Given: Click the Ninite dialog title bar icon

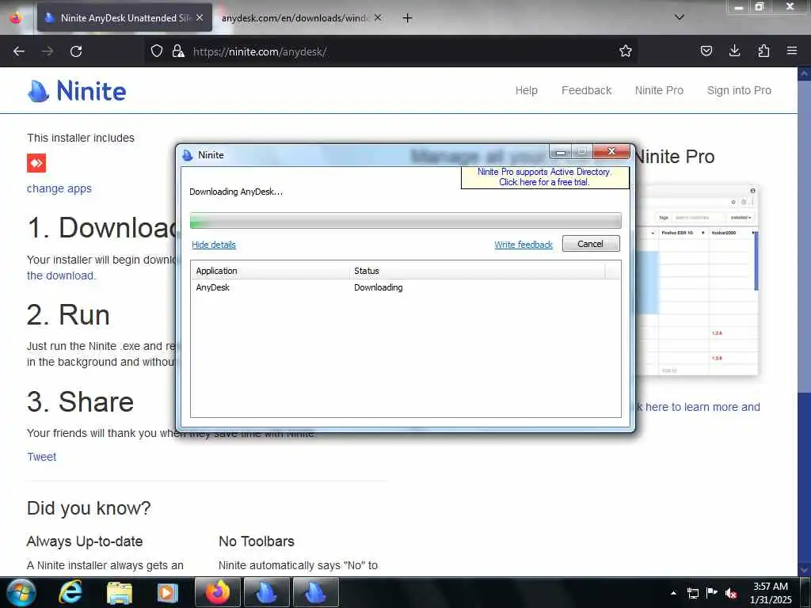Looking at the screenshot, I should pos(188,155).
